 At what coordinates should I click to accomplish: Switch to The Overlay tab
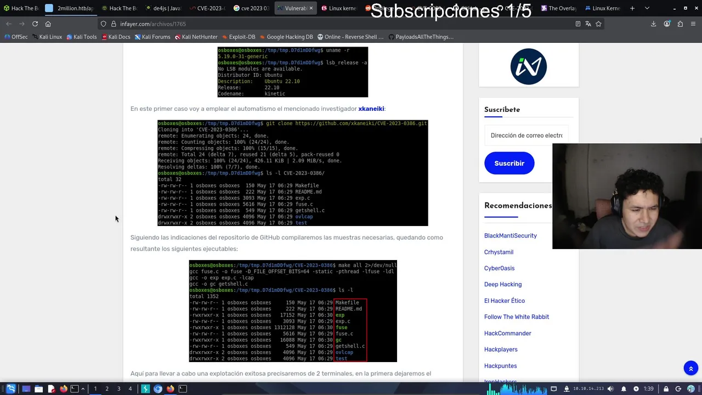tap(558, 8)
